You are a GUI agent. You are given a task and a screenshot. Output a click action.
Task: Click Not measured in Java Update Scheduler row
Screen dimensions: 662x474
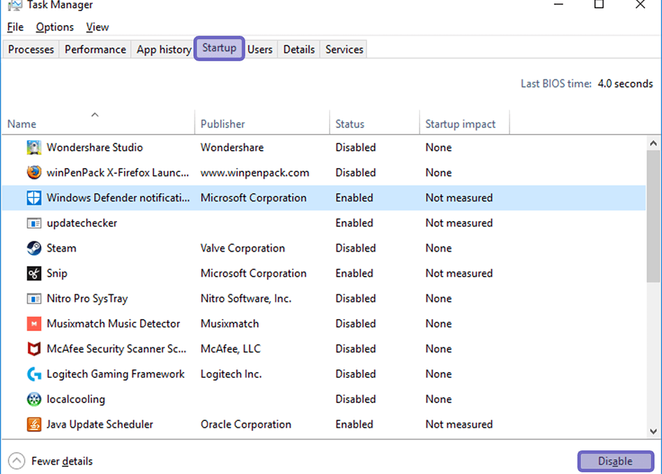pos(459,424)
